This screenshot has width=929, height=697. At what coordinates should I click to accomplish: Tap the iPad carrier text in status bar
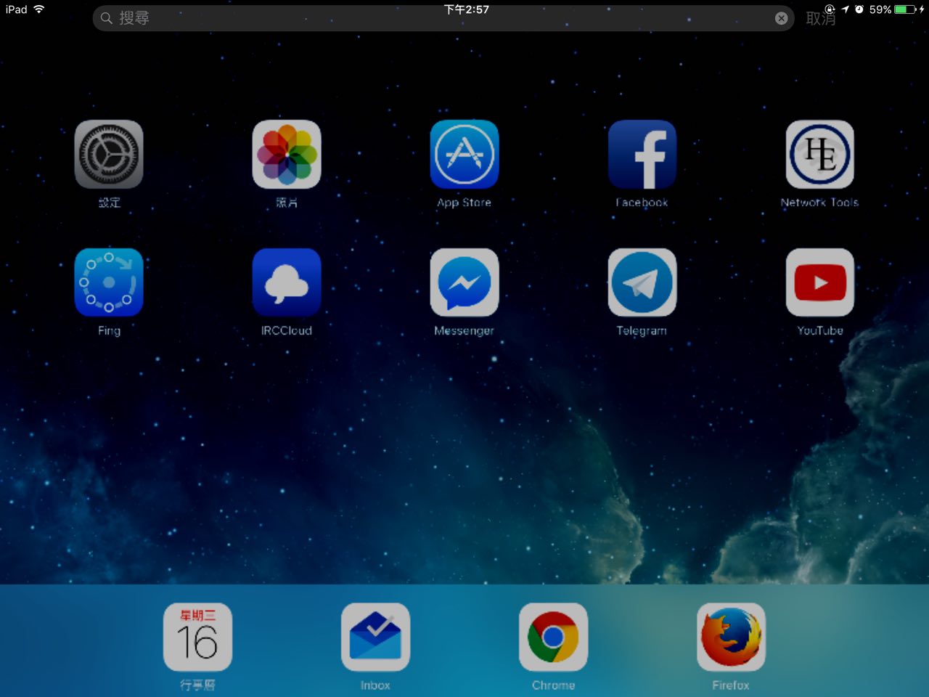tap(17, 9)
